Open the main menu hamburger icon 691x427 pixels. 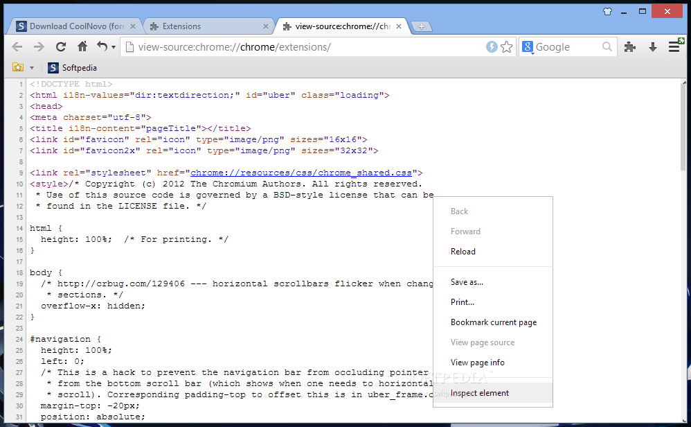click(x=676, y=46)
